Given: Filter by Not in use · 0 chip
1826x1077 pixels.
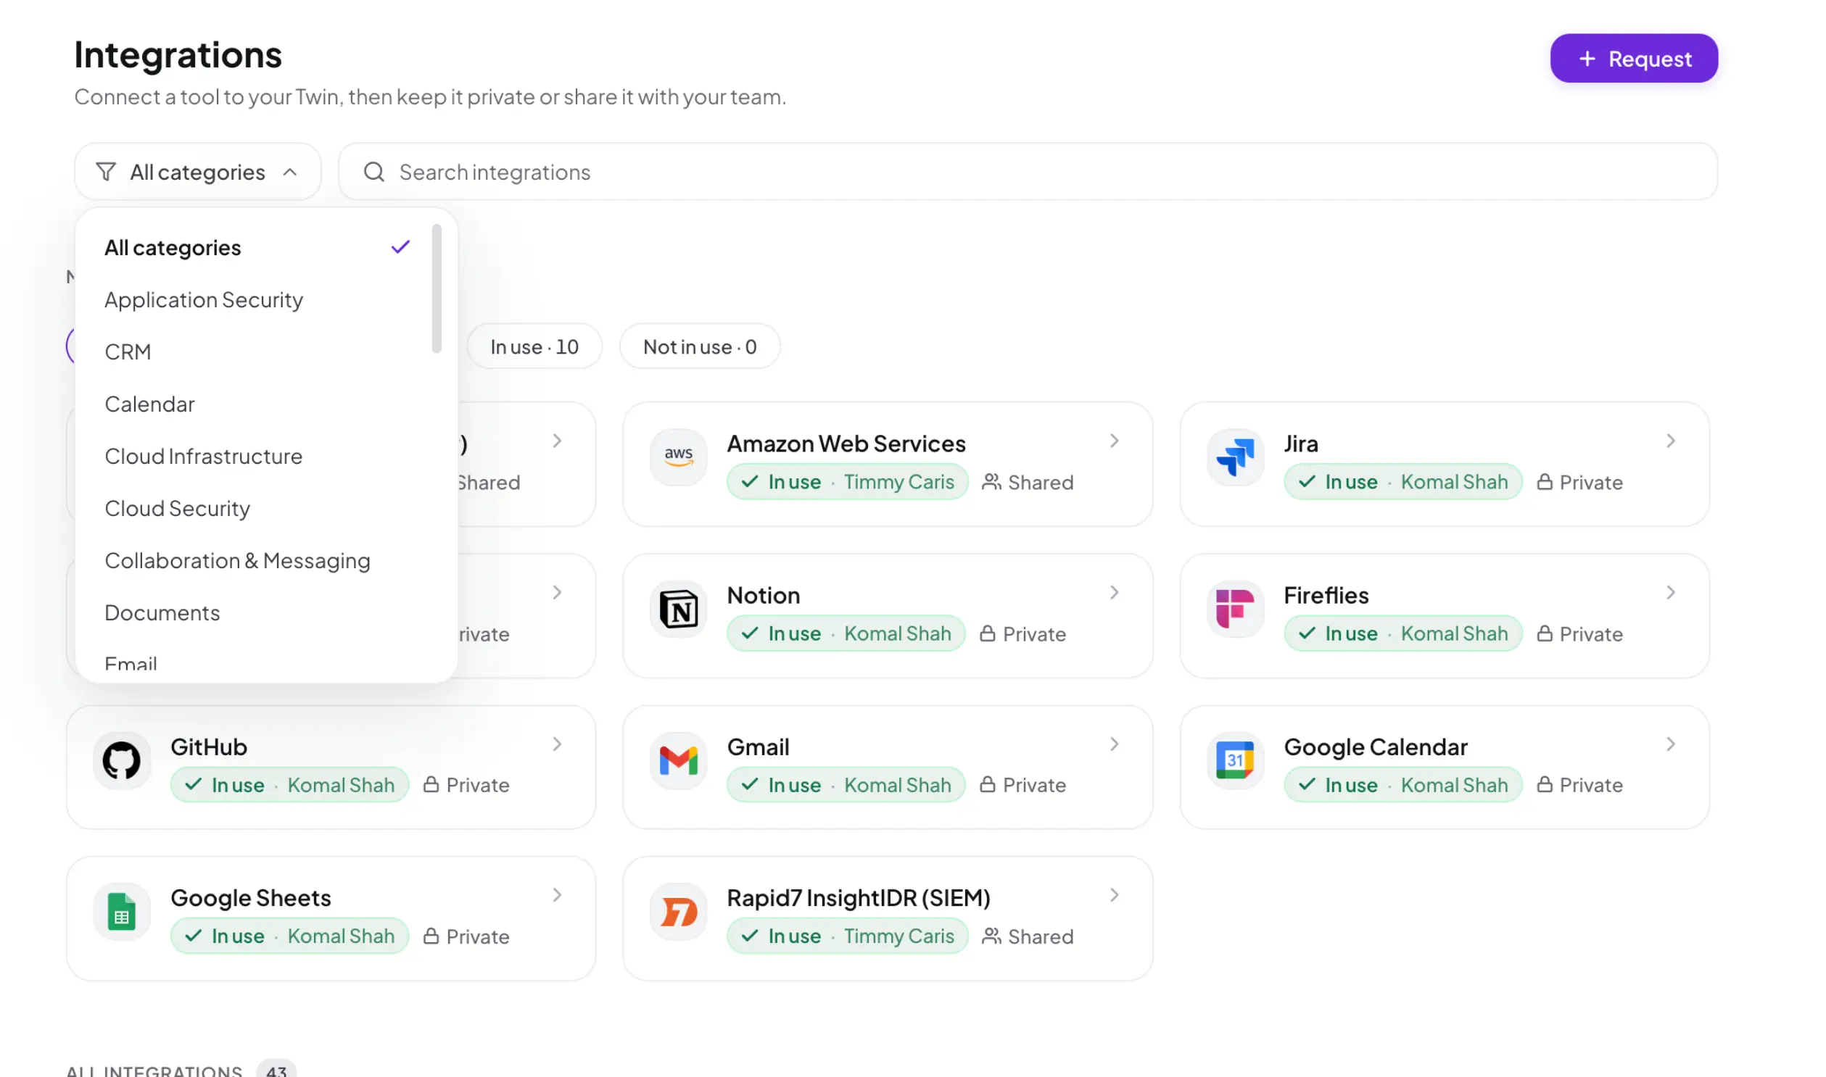Looking at the screenshot, I should pos(699,346).
